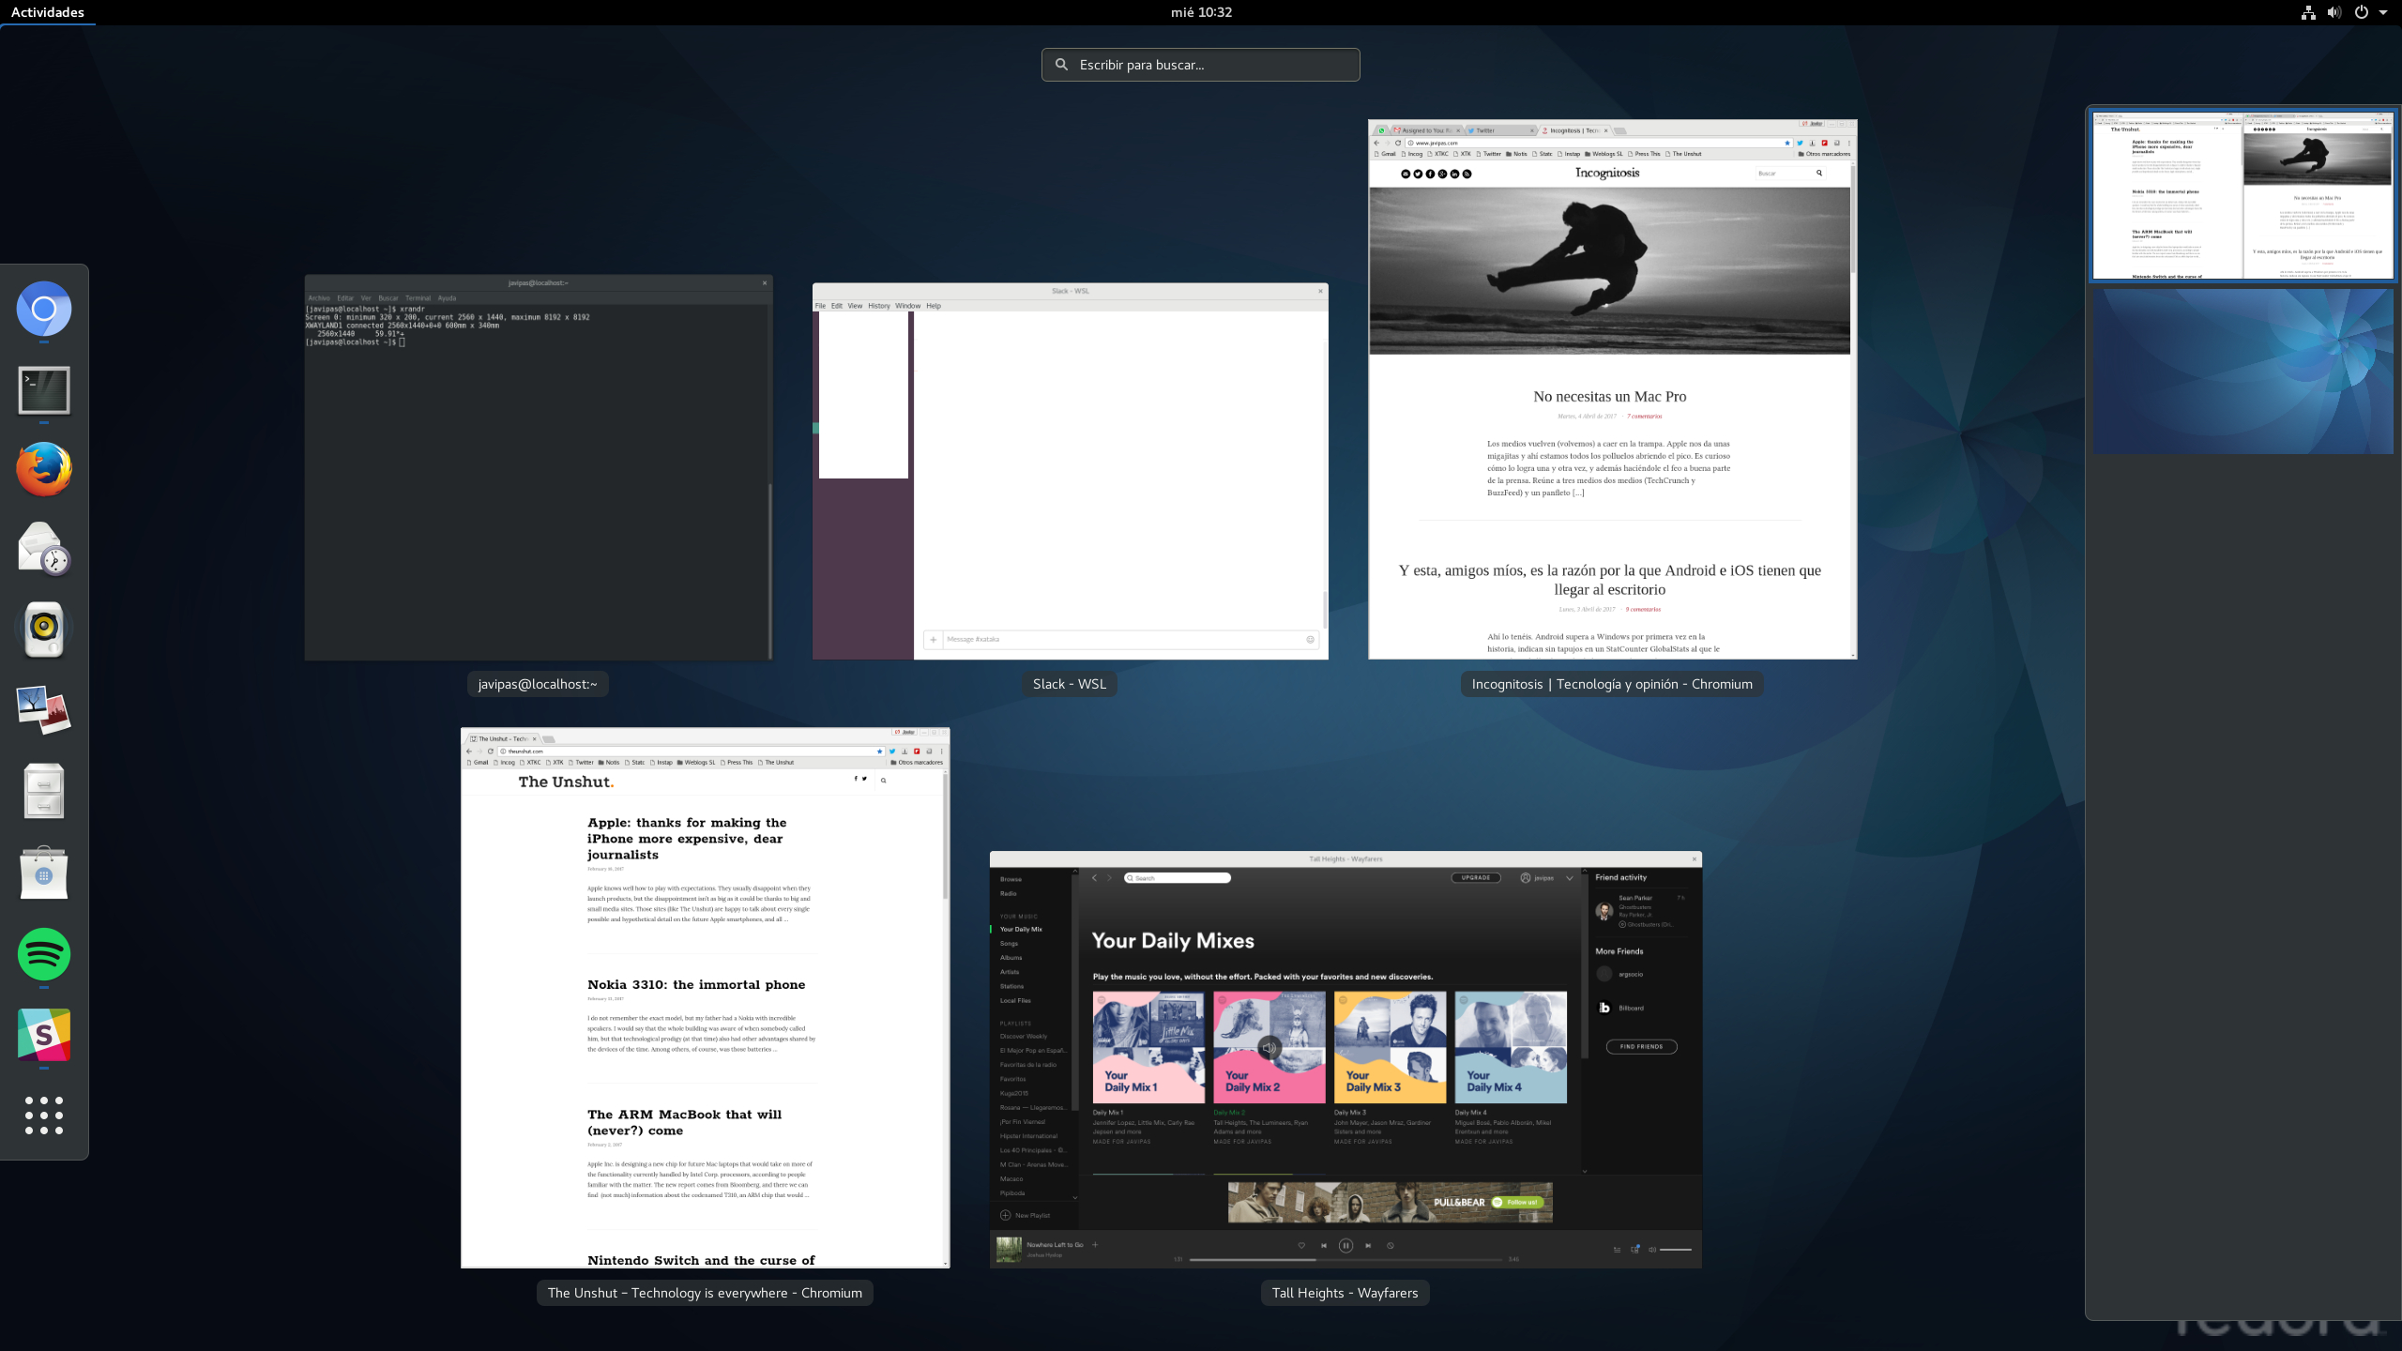Open Firefox from the dock
The height and width of the screenshot is (1351, 2402).
[44, 469]
